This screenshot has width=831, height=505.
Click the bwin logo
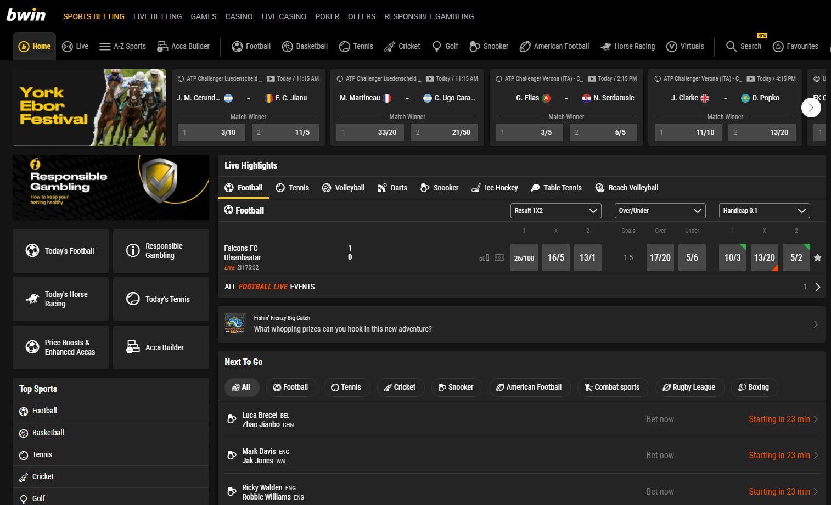26,15
